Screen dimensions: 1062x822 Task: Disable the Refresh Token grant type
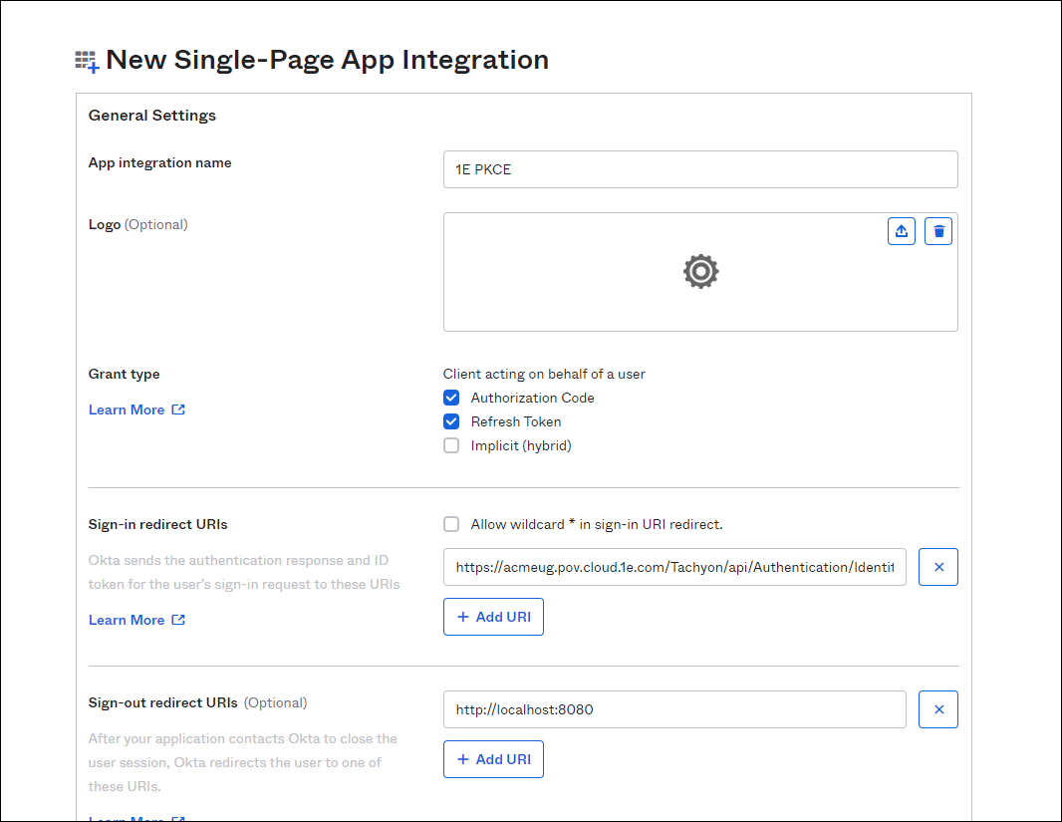tap(451, 421)
